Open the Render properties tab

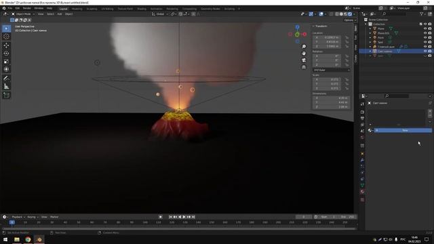pos(362,112)
